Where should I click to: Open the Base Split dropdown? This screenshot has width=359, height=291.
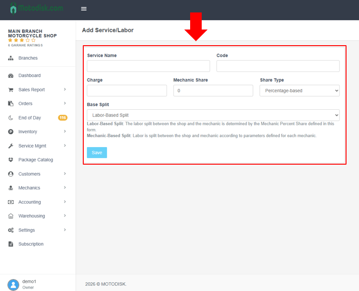click(213, 115)
